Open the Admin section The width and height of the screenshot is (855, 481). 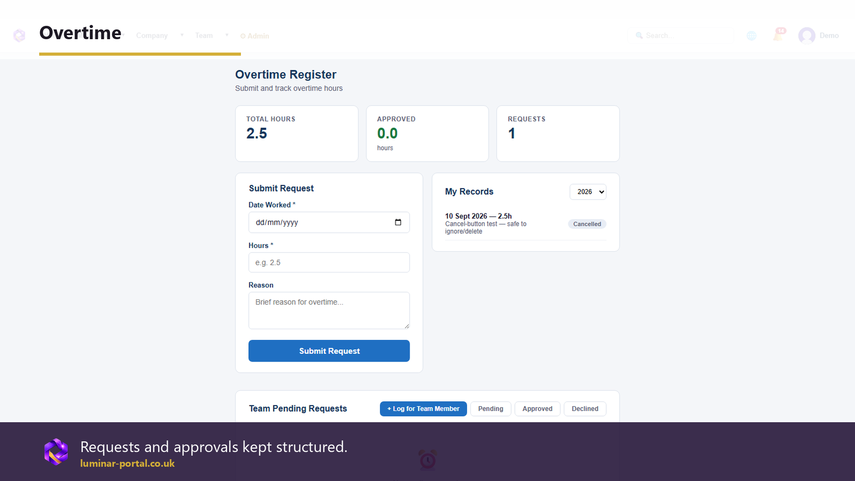[255, 36]
